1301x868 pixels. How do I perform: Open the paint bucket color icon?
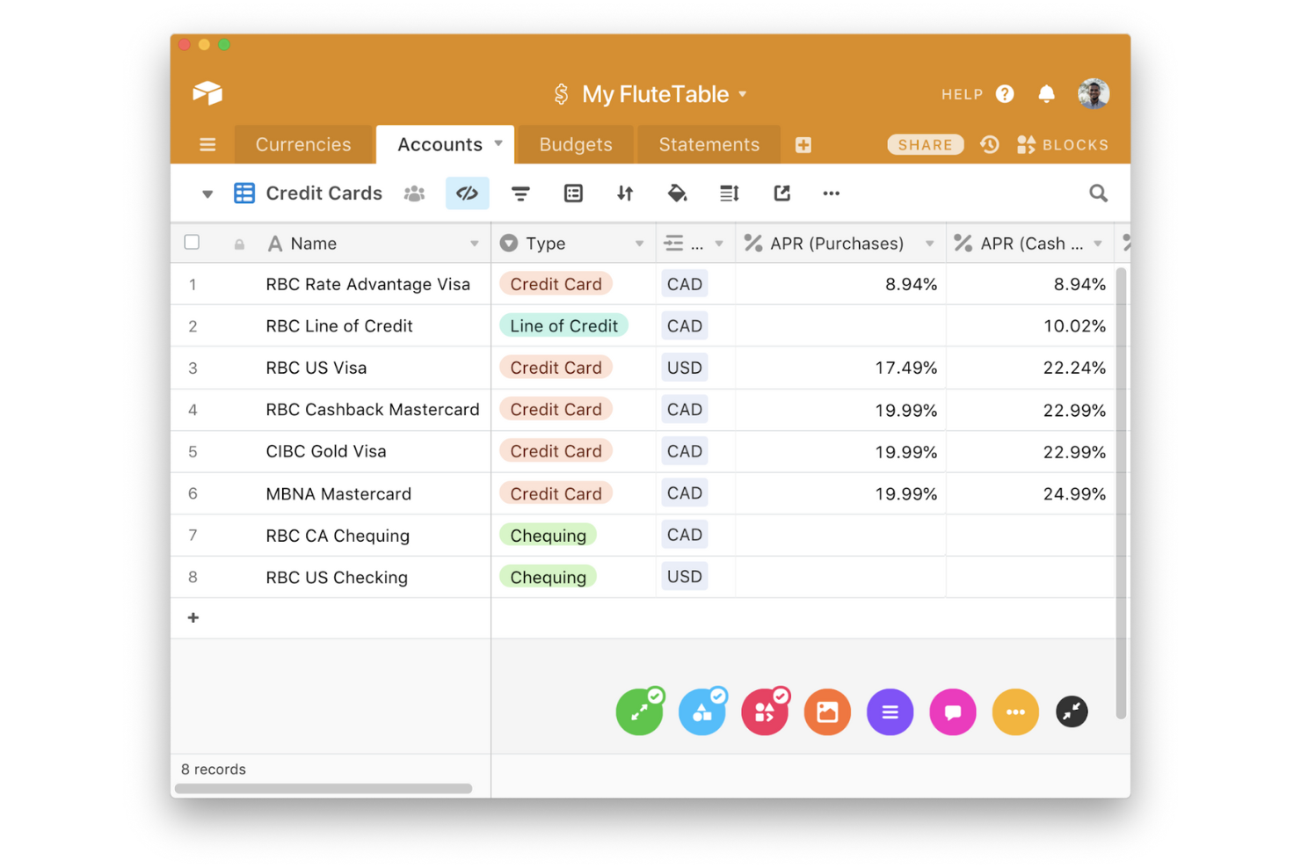(x=677, y=193)
